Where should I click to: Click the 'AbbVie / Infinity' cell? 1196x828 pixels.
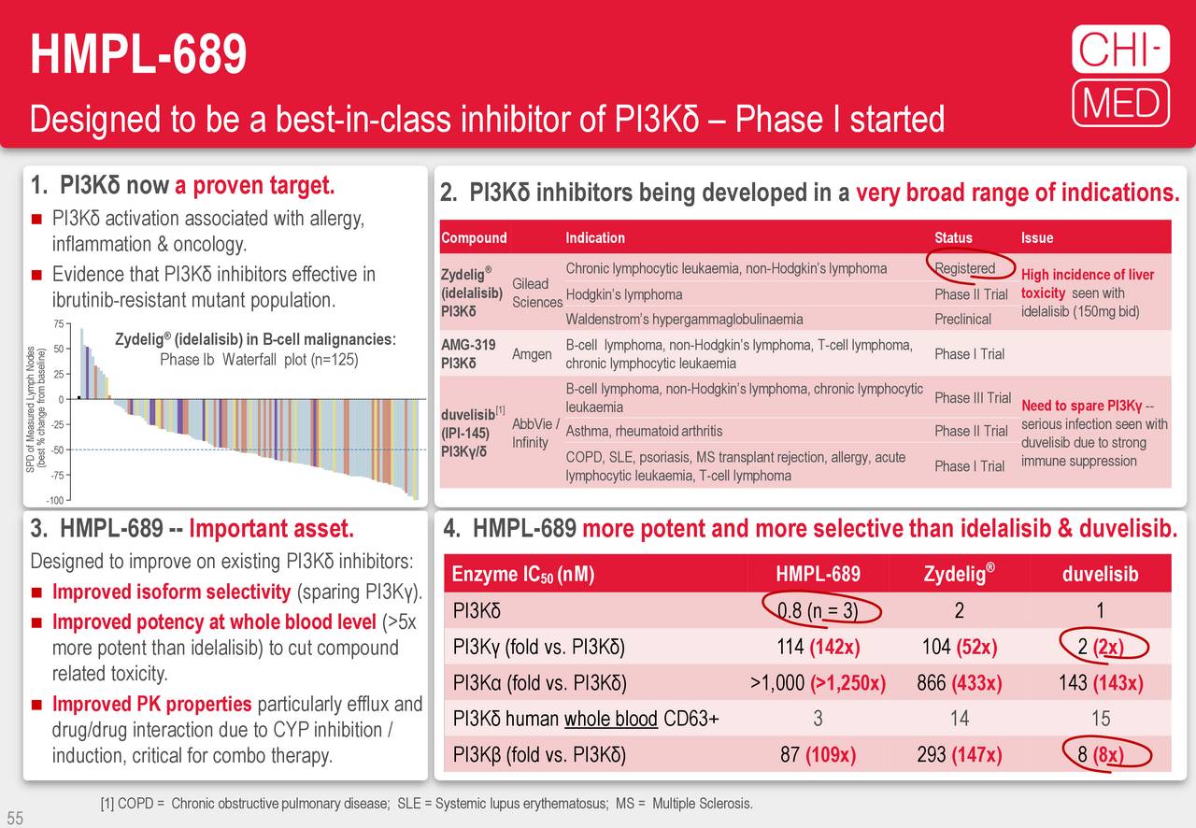[x=535, y=433]
